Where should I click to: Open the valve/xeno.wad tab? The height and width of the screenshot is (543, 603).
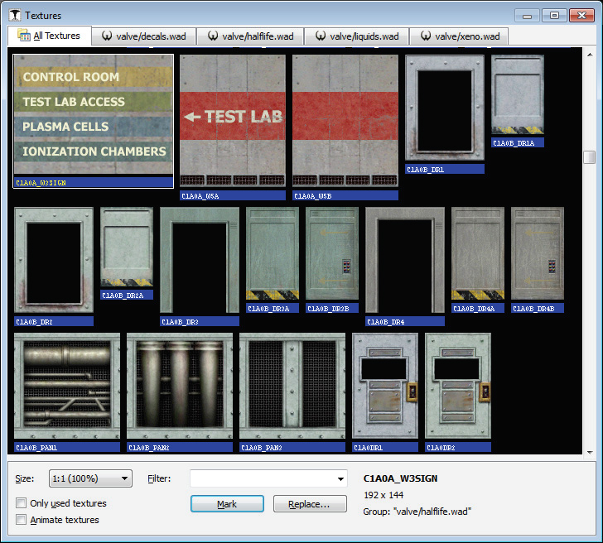coord(460,36)
